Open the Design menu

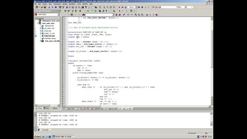(65, 4)
